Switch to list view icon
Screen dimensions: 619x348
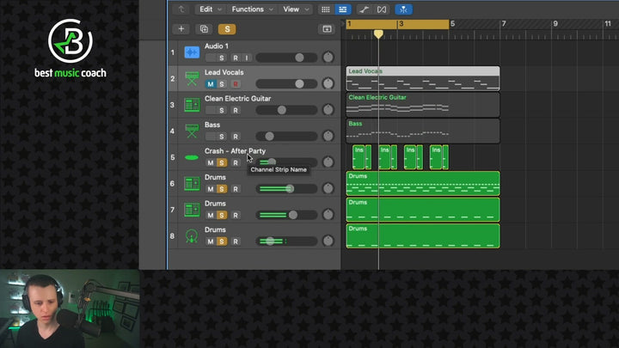pyautogui.click(x=343, y=9)
